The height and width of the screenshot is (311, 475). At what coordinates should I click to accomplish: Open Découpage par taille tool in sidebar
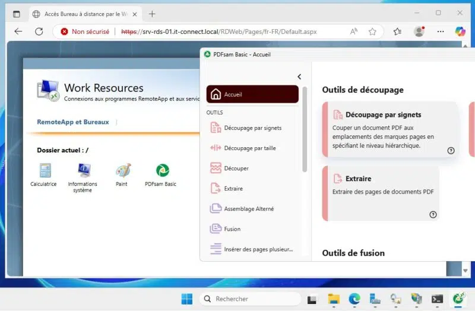coord(252,148)
